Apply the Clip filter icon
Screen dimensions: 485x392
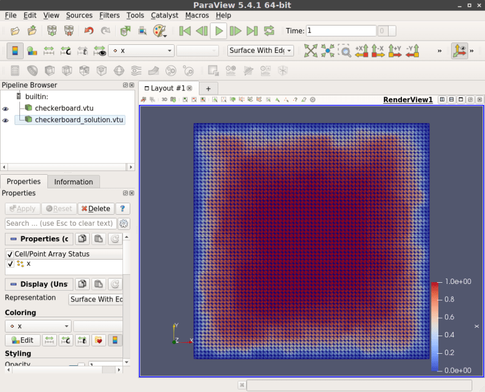pyautogui.click(x=50, y=70)
